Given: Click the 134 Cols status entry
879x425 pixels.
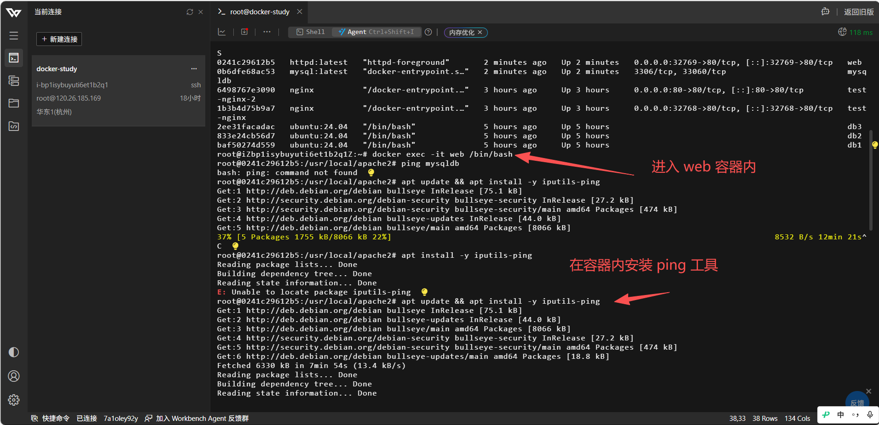Looking at the screenshot, I should point(797,418).
